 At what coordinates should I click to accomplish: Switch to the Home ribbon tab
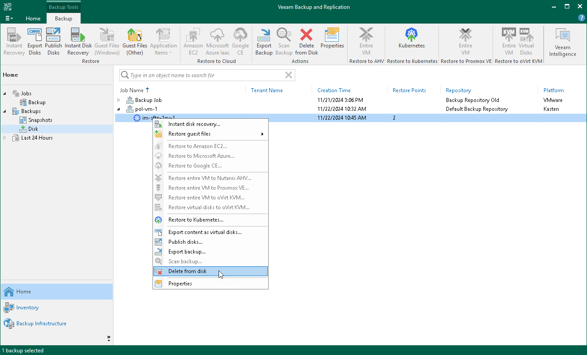pyautogui.click(x=33, y=19)
